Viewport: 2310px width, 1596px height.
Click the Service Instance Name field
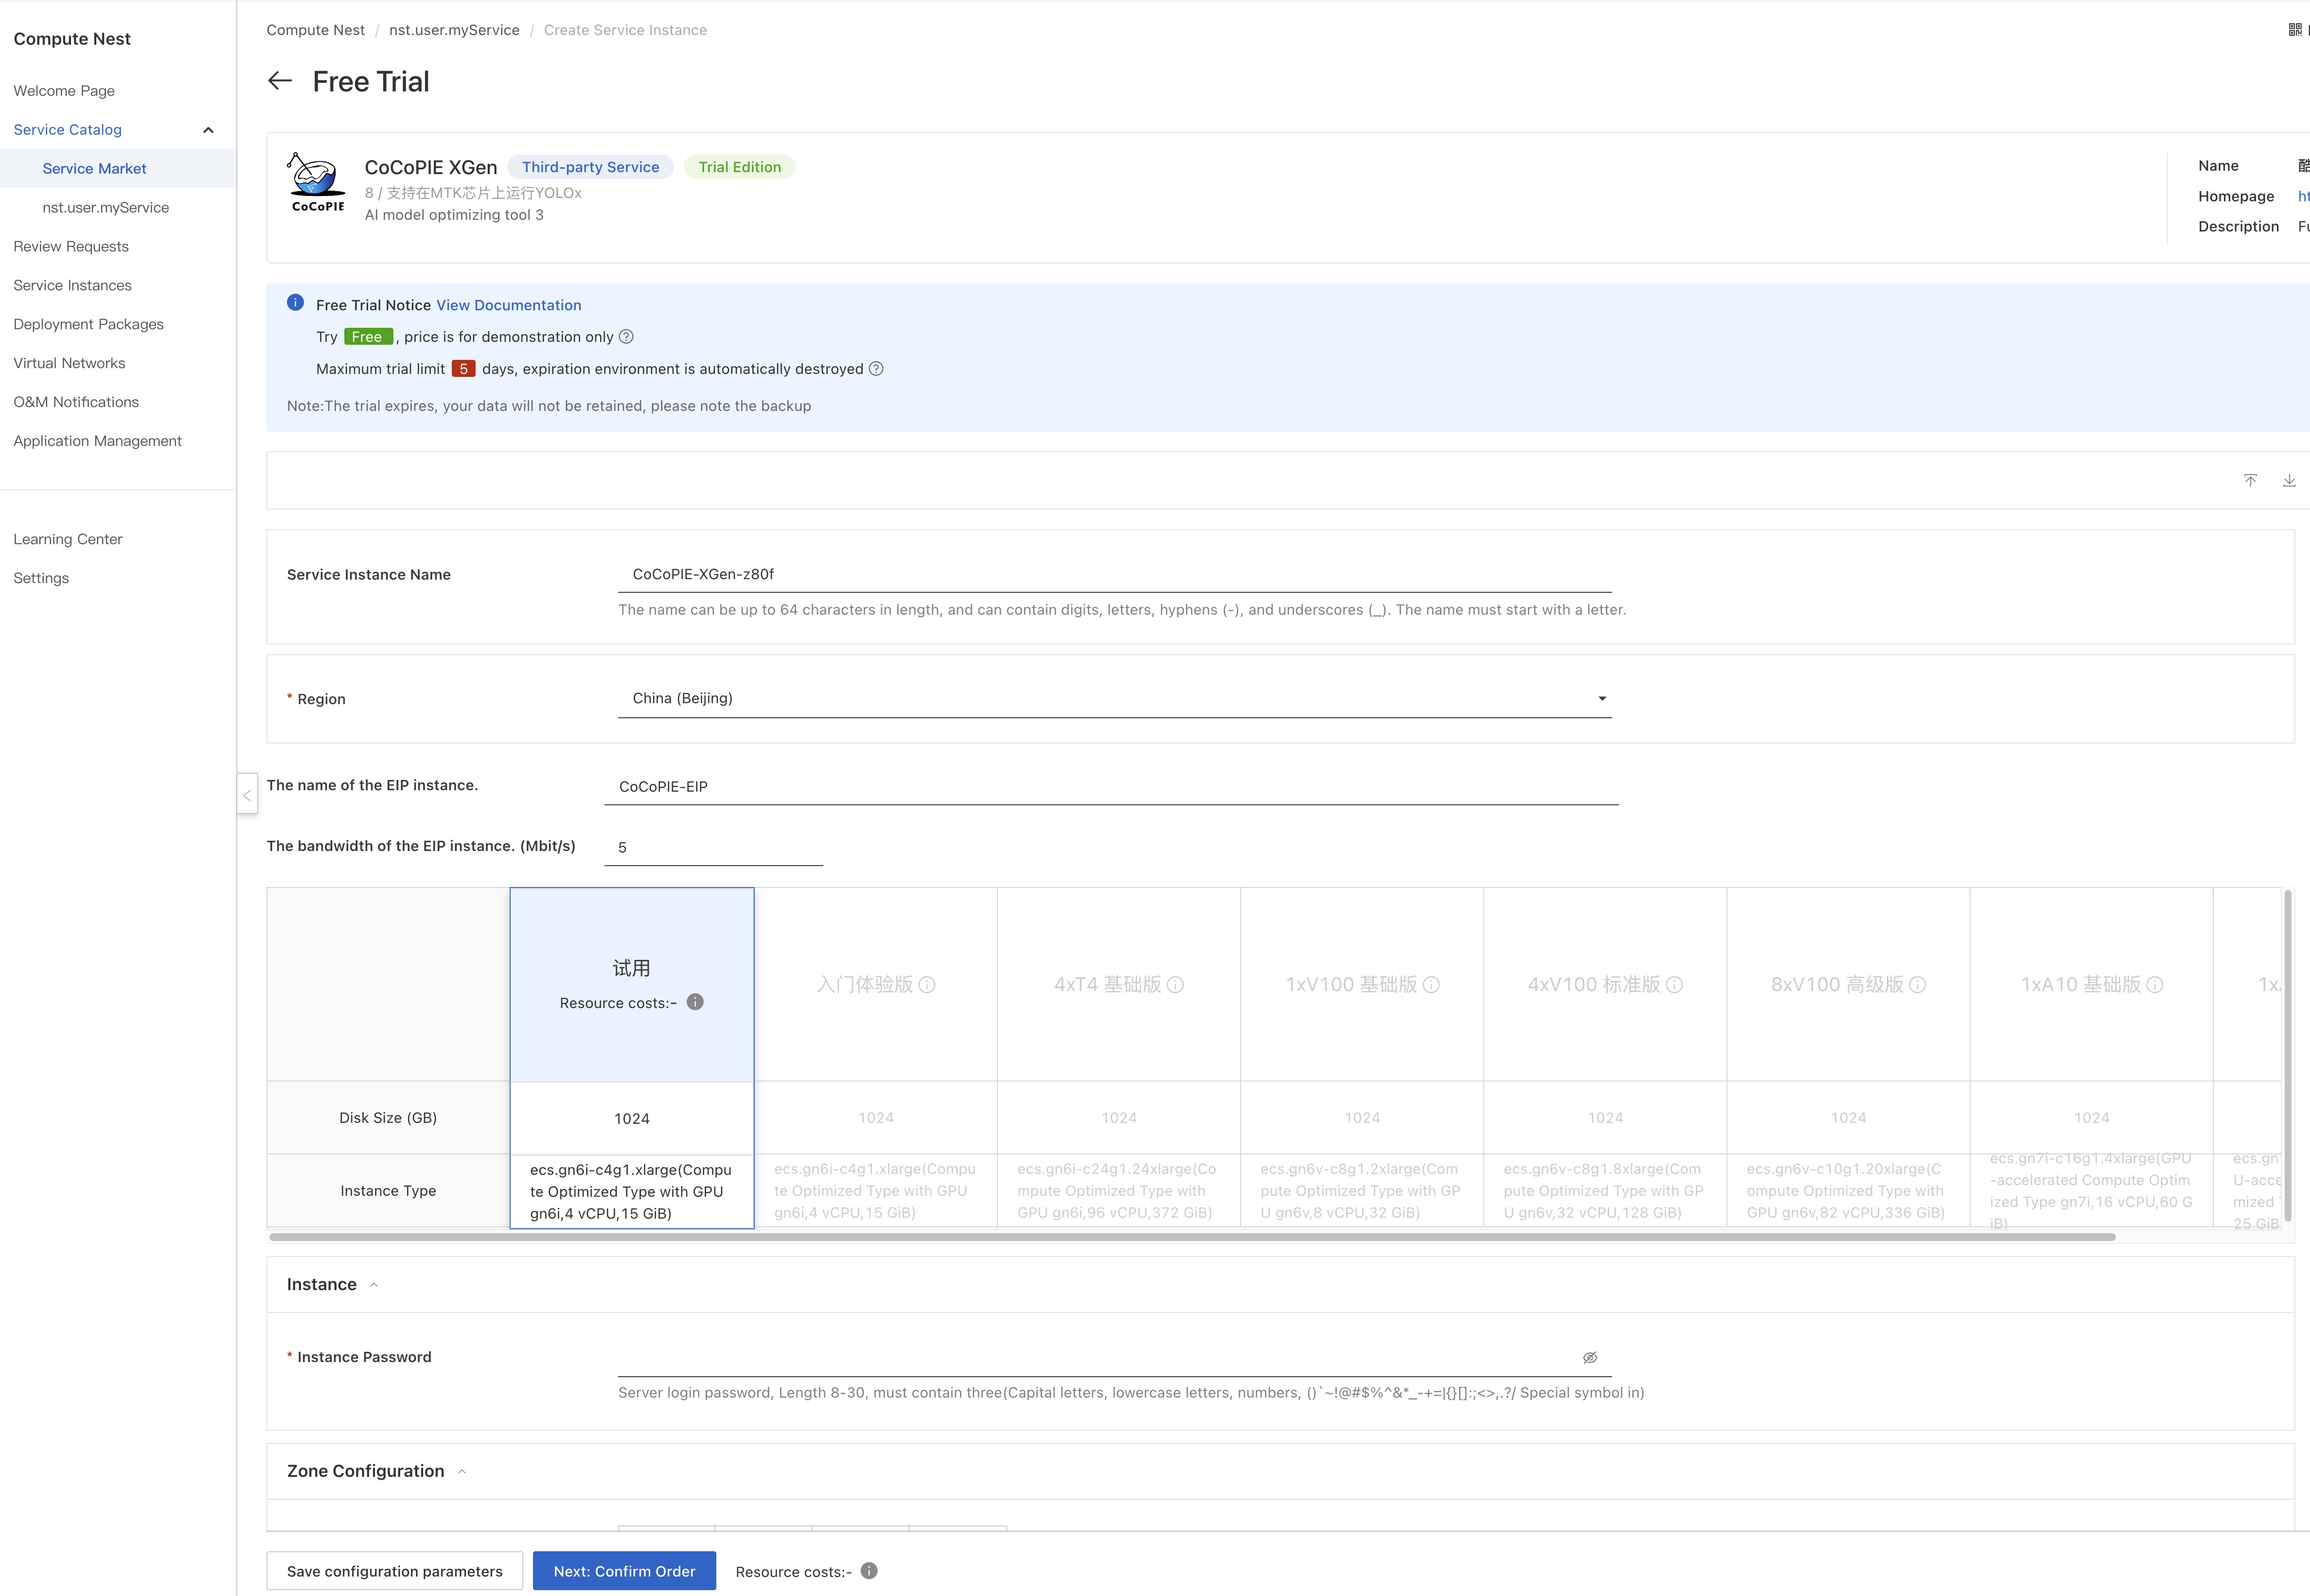click(1114, 574)
